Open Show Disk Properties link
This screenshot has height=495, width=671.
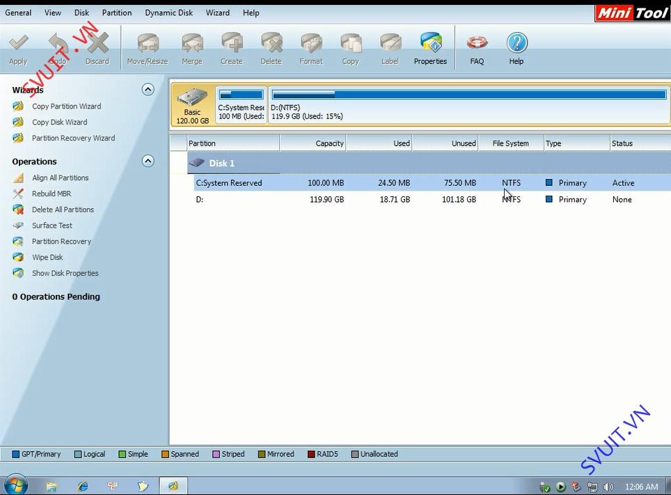pos(65,273)
